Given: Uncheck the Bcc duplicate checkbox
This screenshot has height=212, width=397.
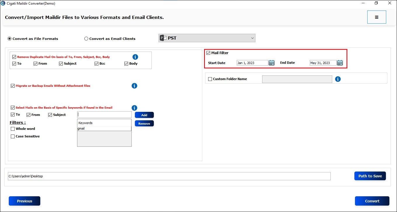Looking at the screenshot, I should pyautogui.click(x=96, y=63).
